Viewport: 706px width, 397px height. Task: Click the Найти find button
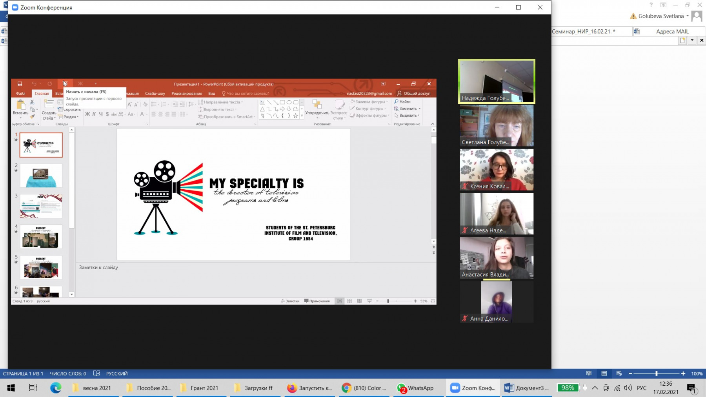[402, 102]
